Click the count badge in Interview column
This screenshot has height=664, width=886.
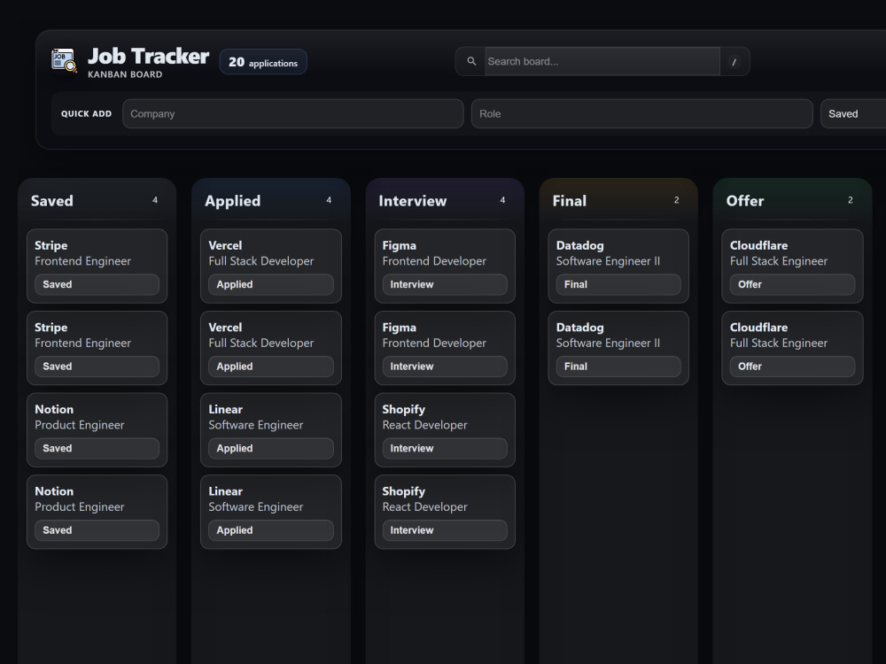tap(502, 200)
